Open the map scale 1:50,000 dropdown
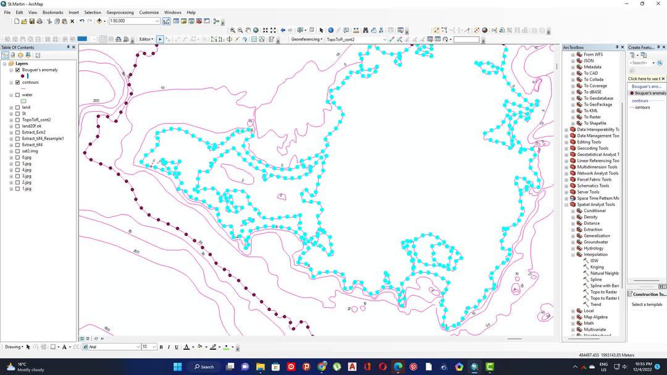Viewport: 667px width, 375px height. pos(157,21)
